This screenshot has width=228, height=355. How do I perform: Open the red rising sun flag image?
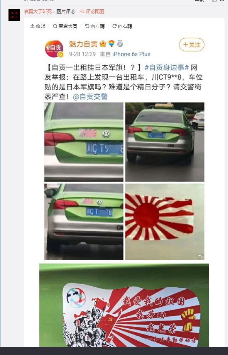pos(165,222)
